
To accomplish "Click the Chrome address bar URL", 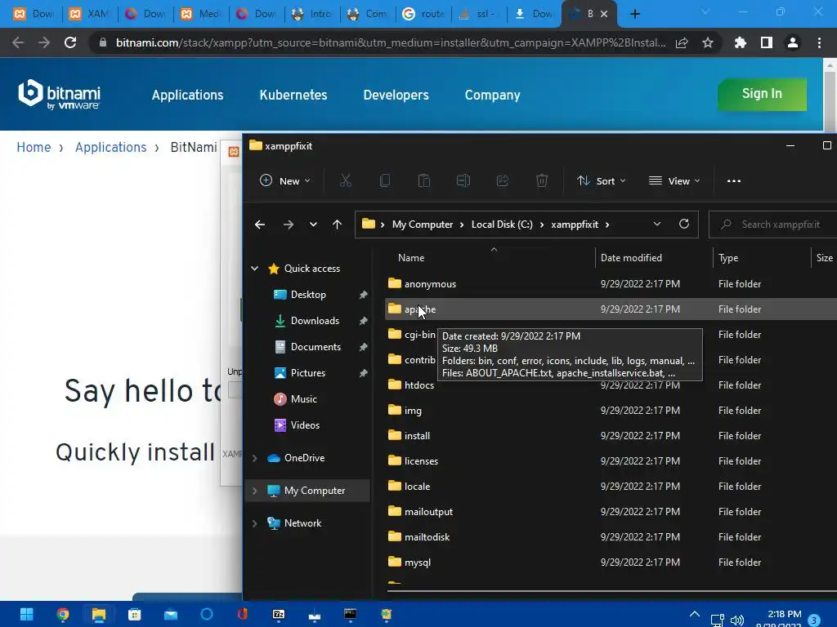I will [390, 42].
